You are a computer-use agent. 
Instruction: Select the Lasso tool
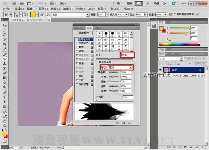click(5, 35)
